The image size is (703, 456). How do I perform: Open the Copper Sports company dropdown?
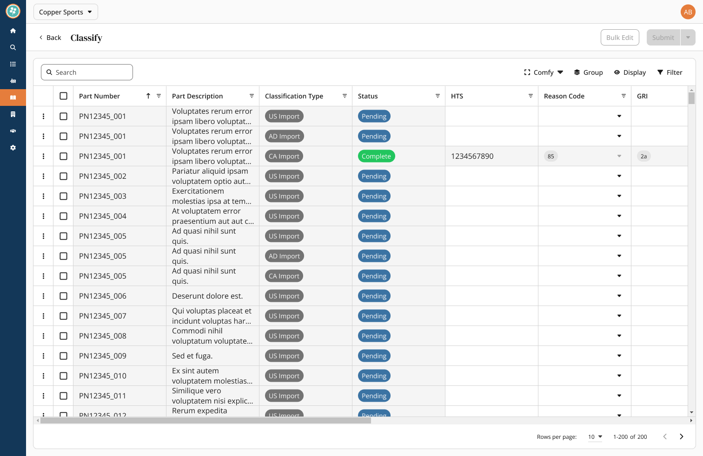point(66,12)
